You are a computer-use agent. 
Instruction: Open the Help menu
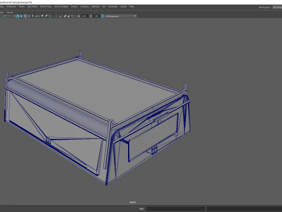click(x=132, y=6)
